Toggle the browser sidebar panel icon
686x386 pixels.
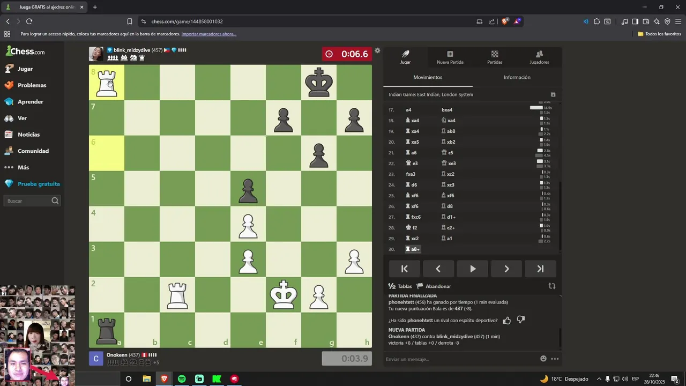click(x=635, y=21)
